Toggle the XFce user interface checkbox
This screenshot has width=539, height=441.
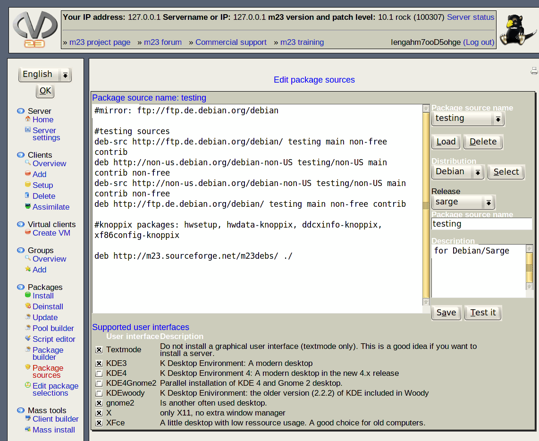click(x=99, y=423)
